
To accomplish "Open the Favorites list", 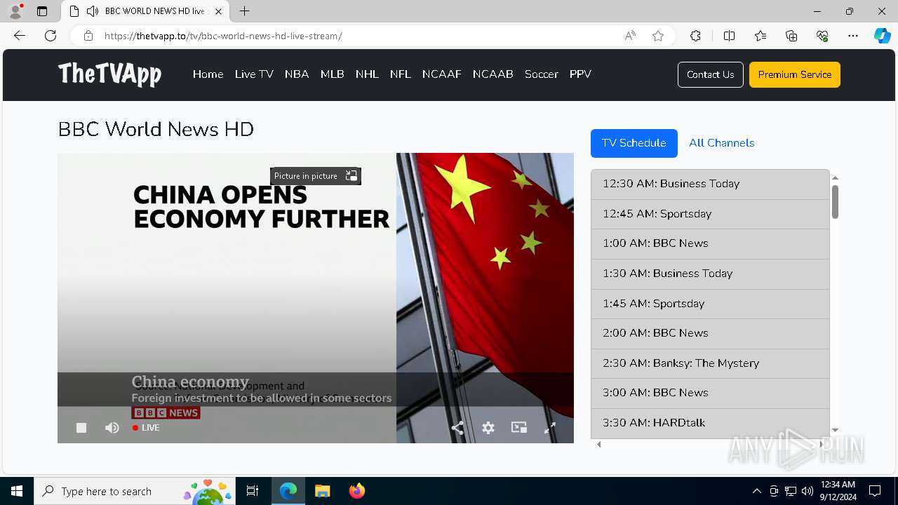I will (x=760, y=36).
